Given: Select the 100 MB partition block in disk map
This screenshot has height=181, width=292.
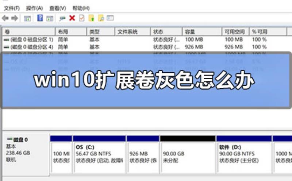Looking at the screenshot, I should [61, 154].
